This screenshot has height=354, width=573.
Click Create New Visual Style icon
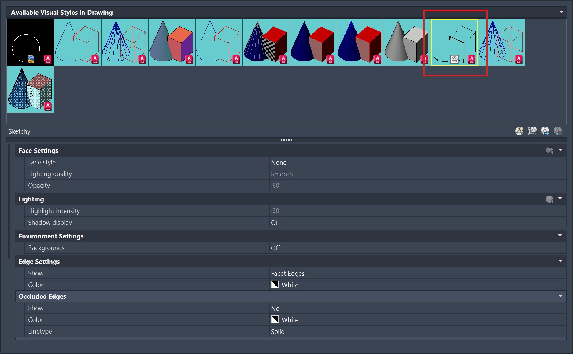coord(519,131)
